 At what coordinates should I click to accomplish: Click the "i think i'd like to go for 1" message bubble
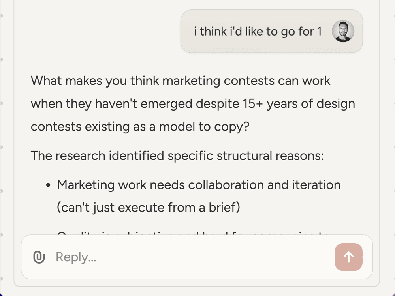(x=258, y=32)
